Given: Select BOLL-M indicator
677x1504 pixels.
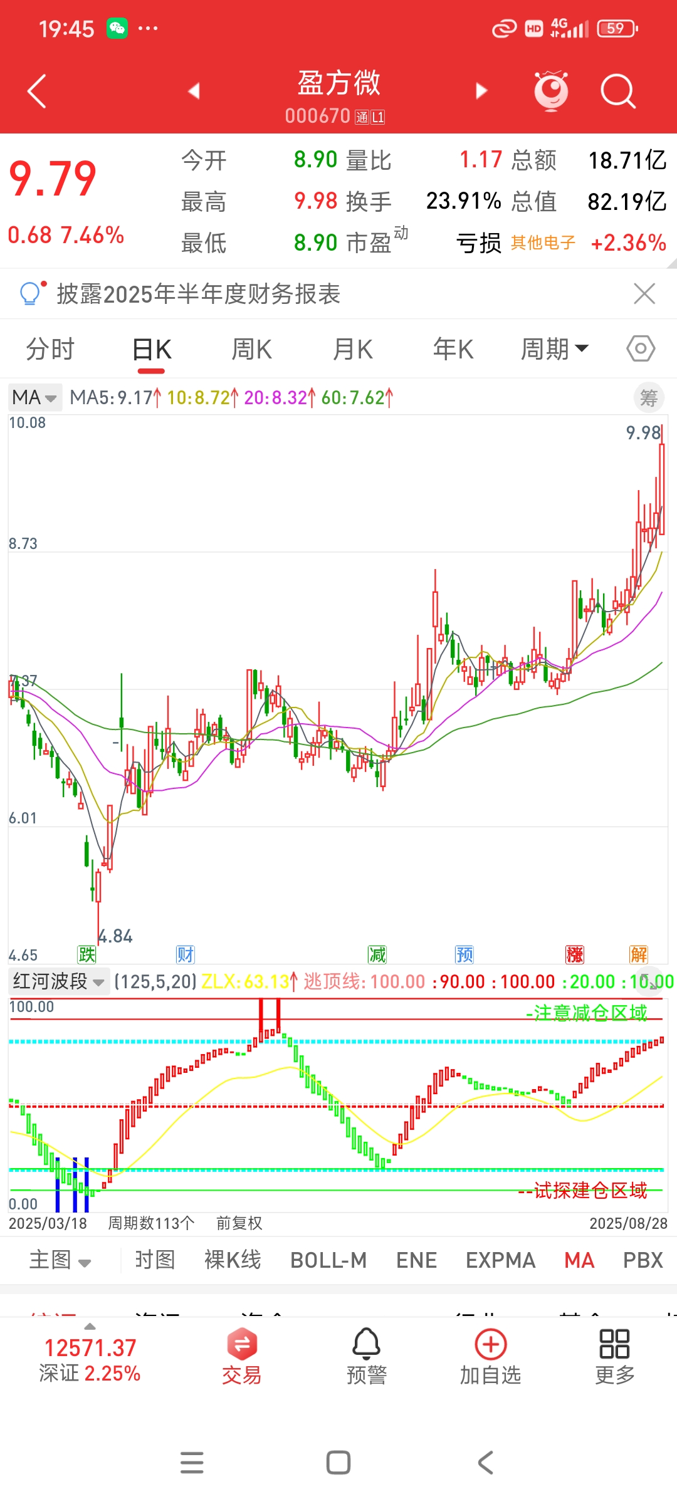Looking at the screenshot, I should tap(328, 1260).
